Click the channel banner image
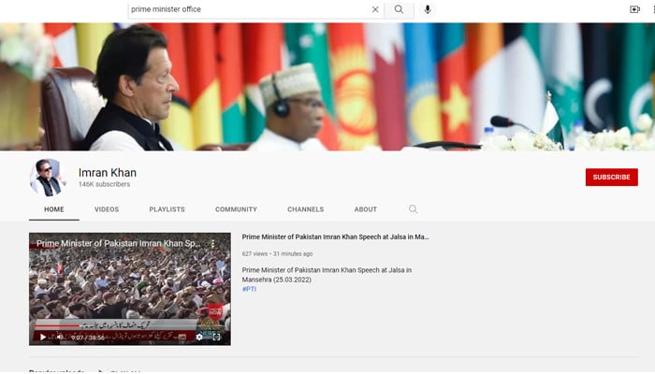Screen dimensions: 655x374 pyautogui.click(x=327, y=86)
